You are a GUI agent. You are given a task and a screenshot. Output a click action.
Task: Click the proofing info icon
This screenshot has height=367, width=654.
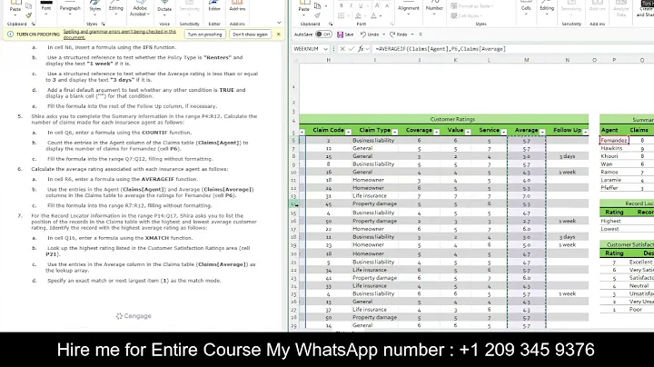tap(10, 35)
